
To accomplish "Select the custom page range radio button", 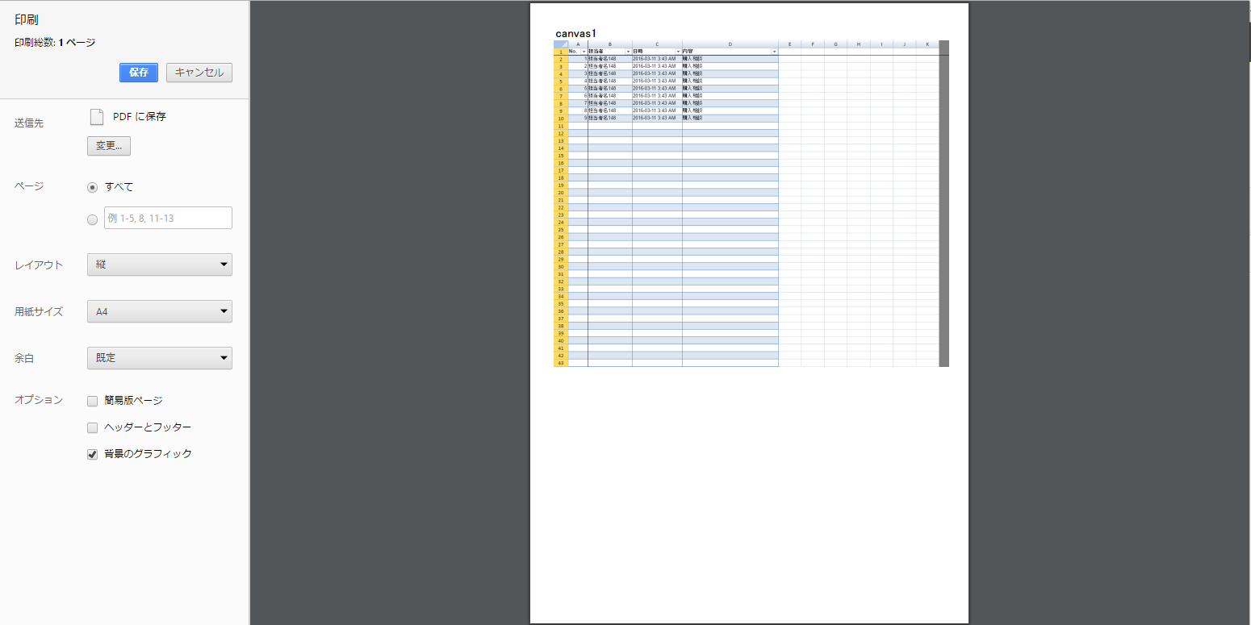I will tap(93, 219).
